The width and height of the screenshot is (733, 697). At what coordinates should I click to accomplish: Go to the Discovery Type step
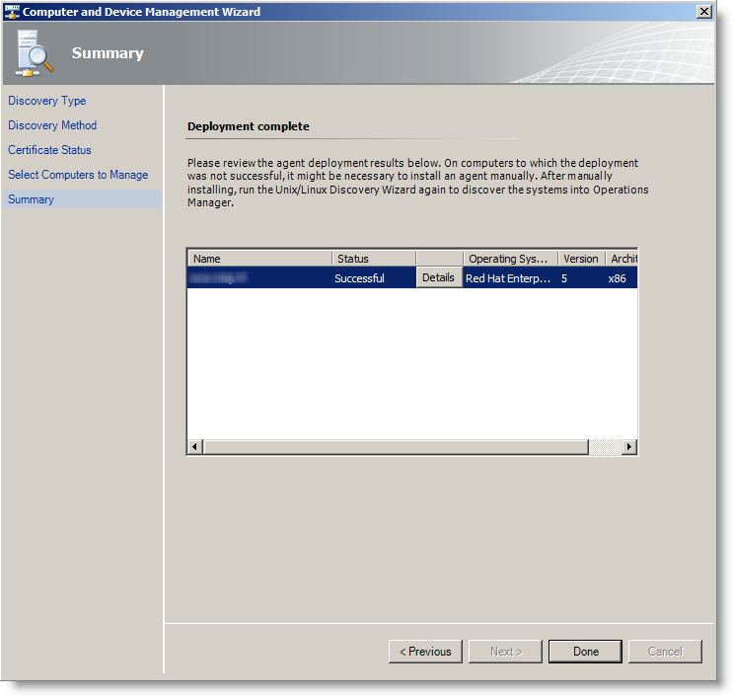coord(47,101)
